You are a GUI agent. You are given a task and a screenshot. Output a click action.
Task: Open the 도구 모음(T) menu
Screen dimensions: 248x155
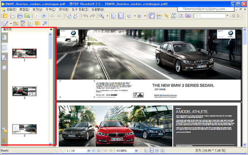point(80,9)
